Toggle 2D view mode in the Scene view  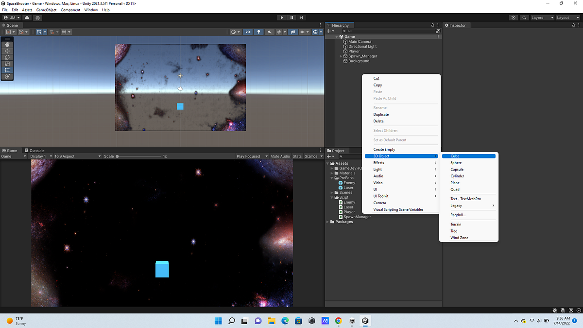(248, 32)
